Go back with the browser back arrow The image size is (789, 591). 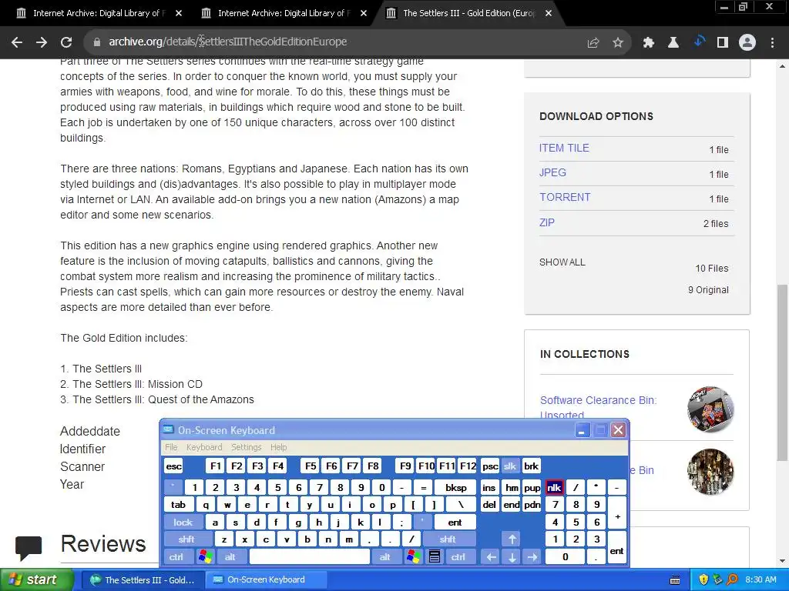17,42
